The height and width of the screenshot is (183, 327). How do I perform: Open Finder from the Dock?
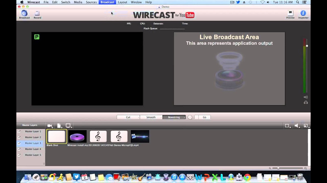pos(28,177)
